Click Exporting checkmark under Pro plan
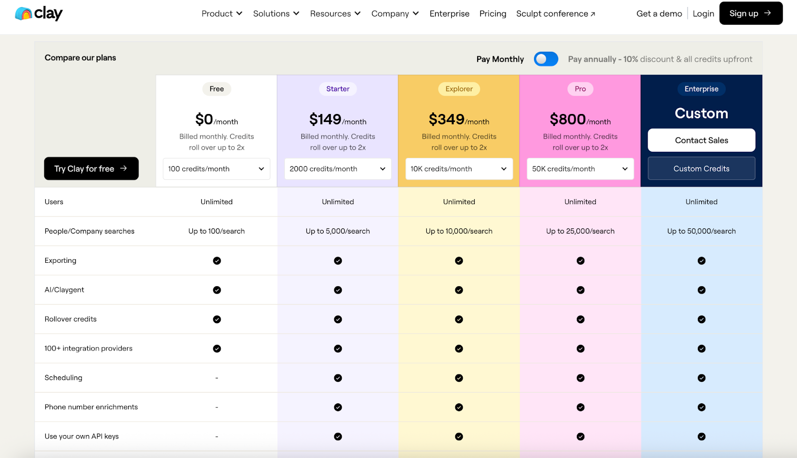Screen dimensions: 797x458 point(580,260)
